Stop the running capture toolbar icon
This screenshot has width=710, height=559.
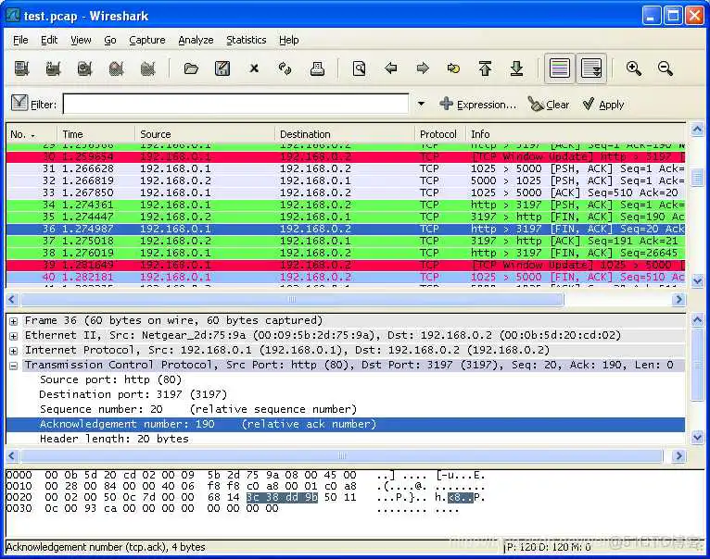click(x=117, y=68)
